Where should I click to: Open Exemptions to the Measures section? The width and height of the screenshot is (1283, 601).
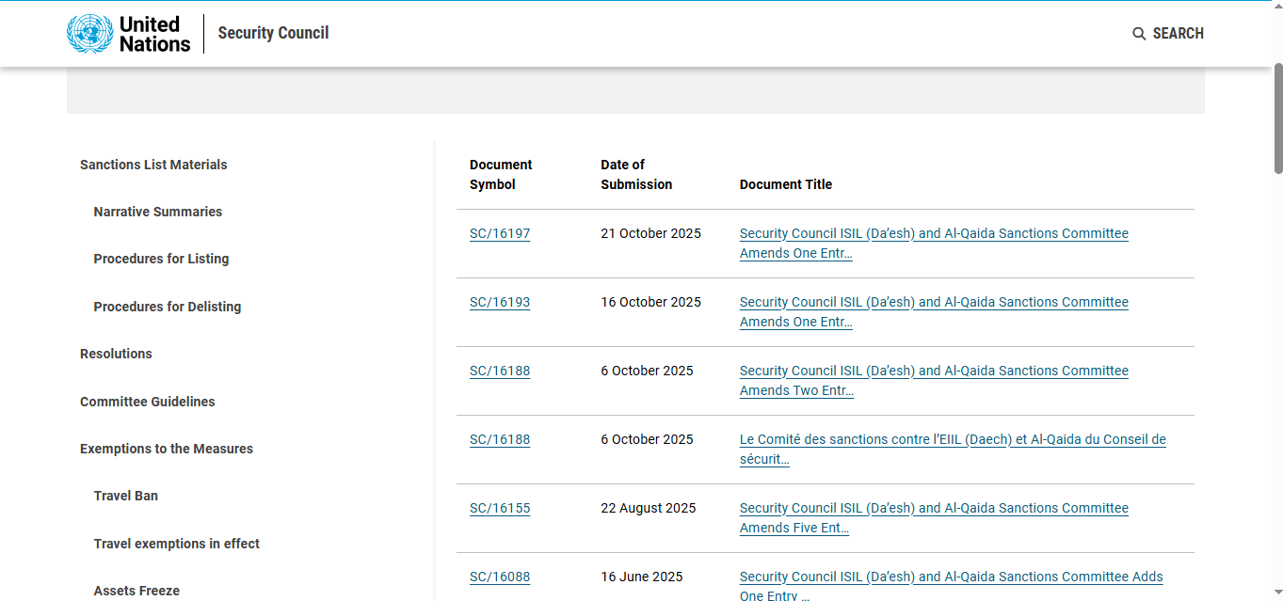tap(167, 449)
